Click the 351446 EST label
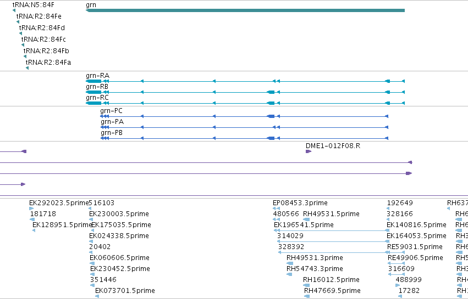This screenshot has width=468, height=299. 103,280
